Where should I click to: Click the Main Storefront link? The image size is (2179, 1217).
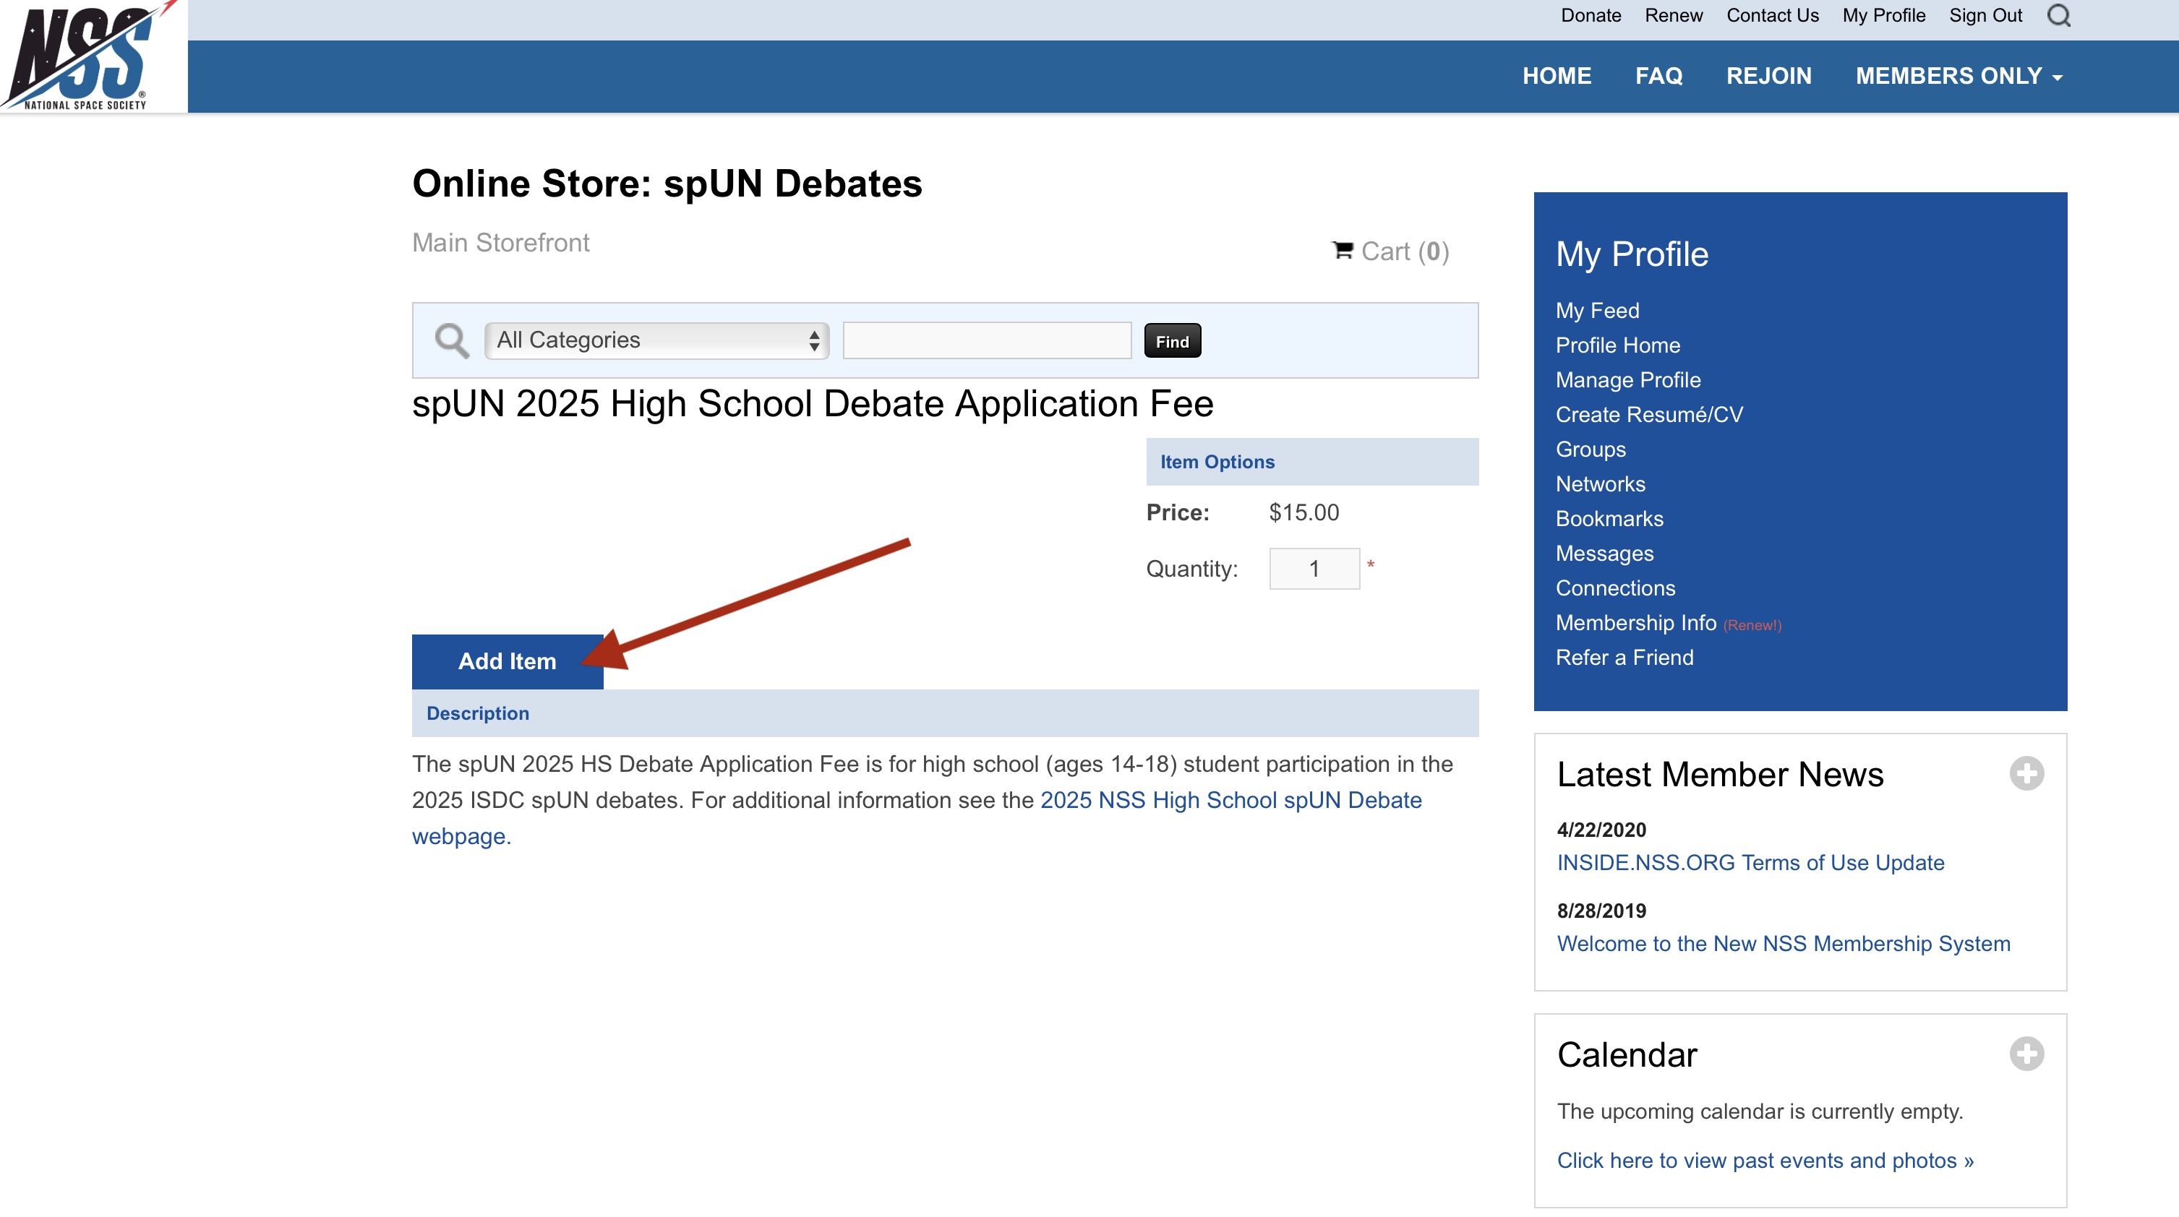(501, 242)
